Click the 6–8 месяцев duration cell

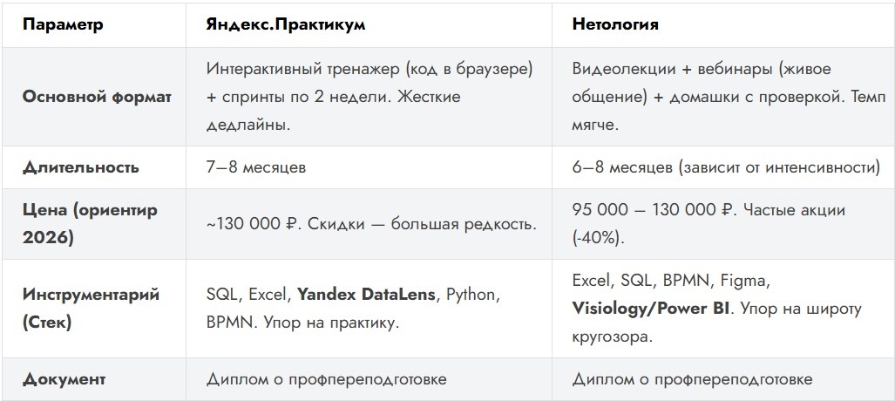(722, 168)
